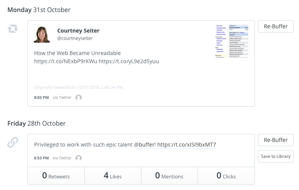Re-Buffer the 'Privileged to work' tweet
Image resolution: width=299 pixels, height=190 pixels.
tap(275, 140)
